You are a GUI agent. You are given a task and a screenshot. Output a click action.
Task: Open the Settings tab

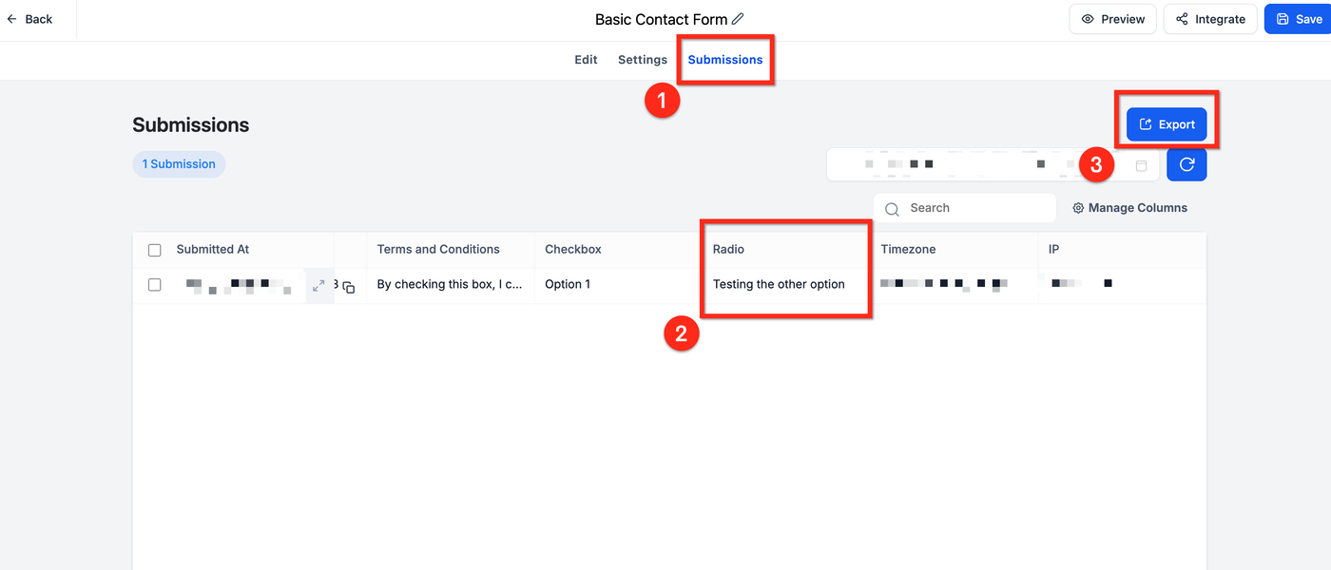point(643,60)
